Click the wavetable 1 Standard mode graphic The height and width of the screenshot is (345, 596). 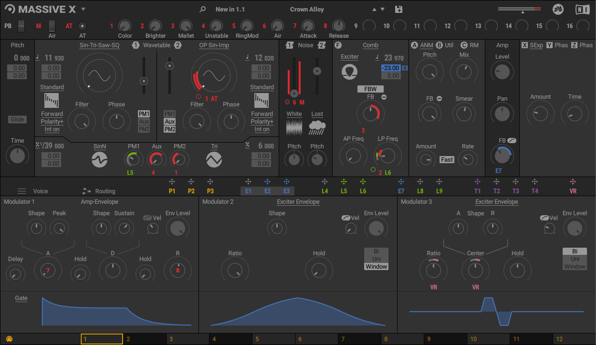coord(52,100)
